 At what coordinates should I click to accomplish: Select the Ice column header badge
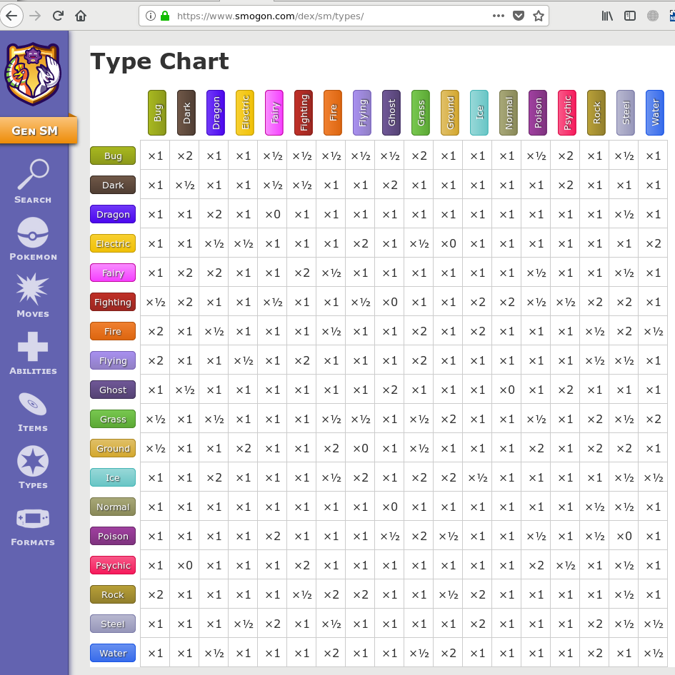point(479,113)
